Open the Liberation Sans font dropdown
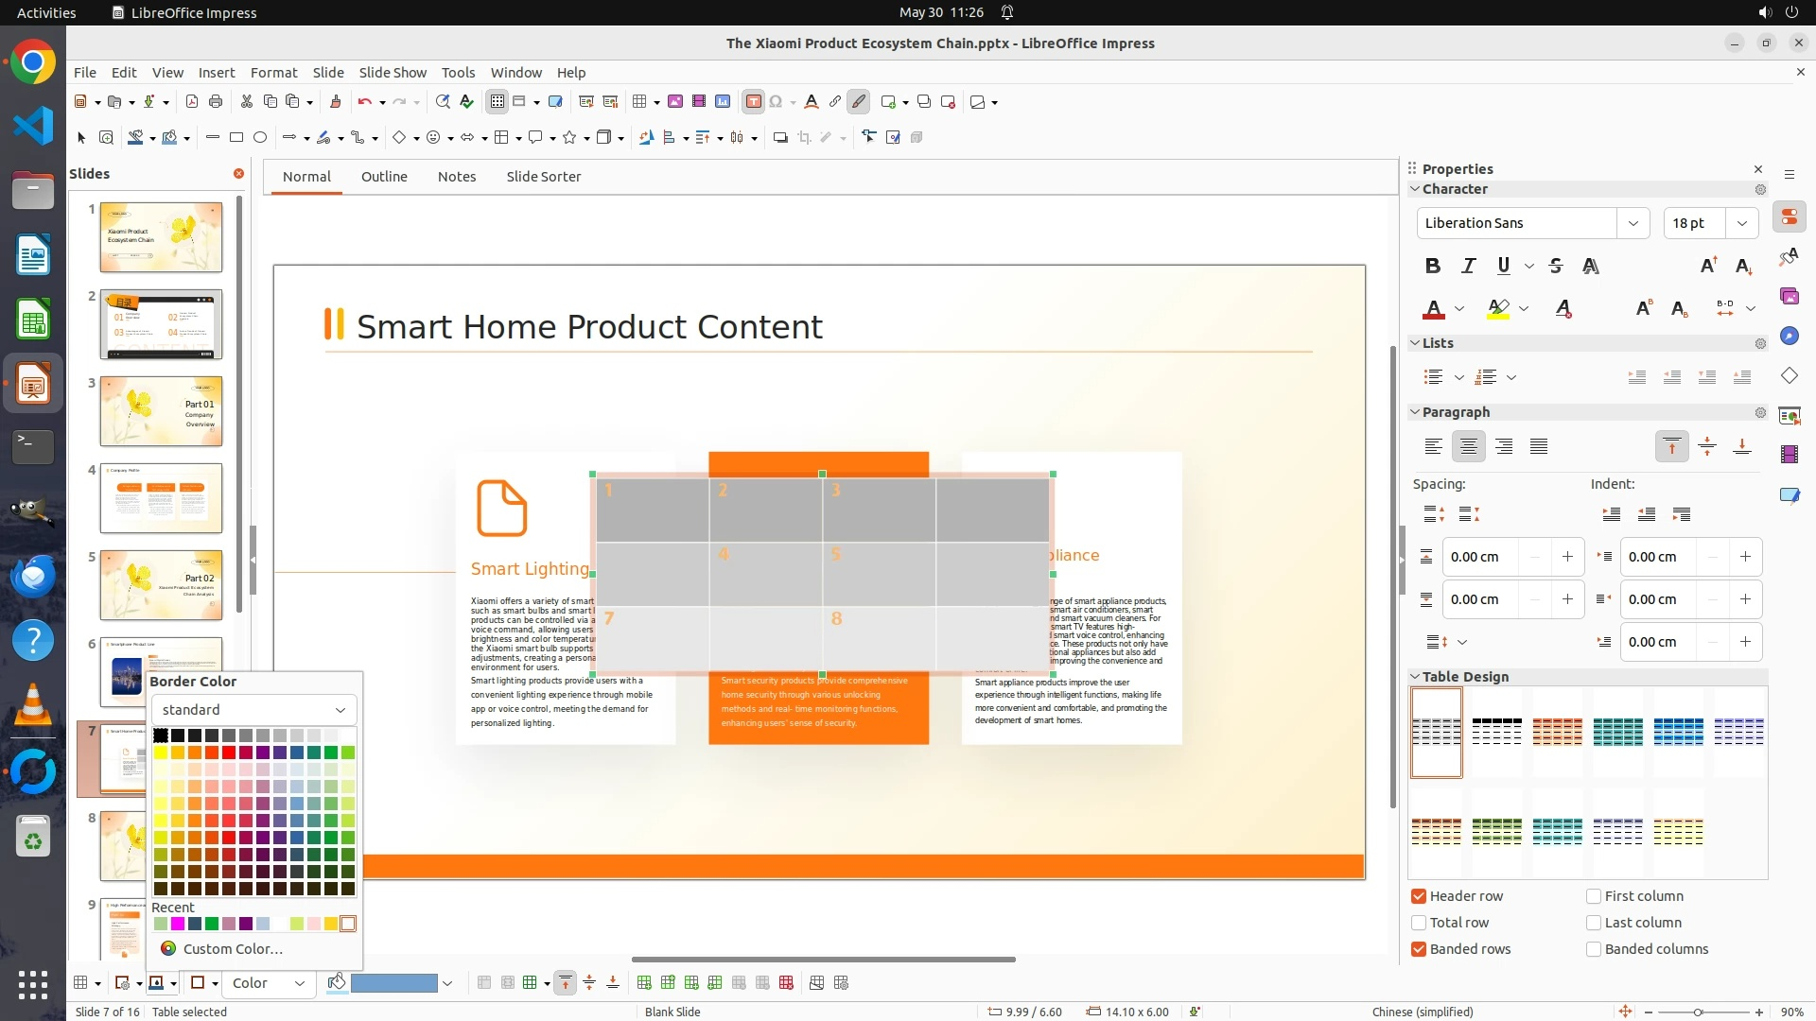The width and height of the screenshot is (1816, 1021). point(1633,223)
